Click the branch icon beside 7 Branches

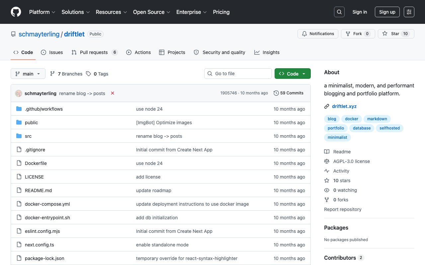pos(52,74)
